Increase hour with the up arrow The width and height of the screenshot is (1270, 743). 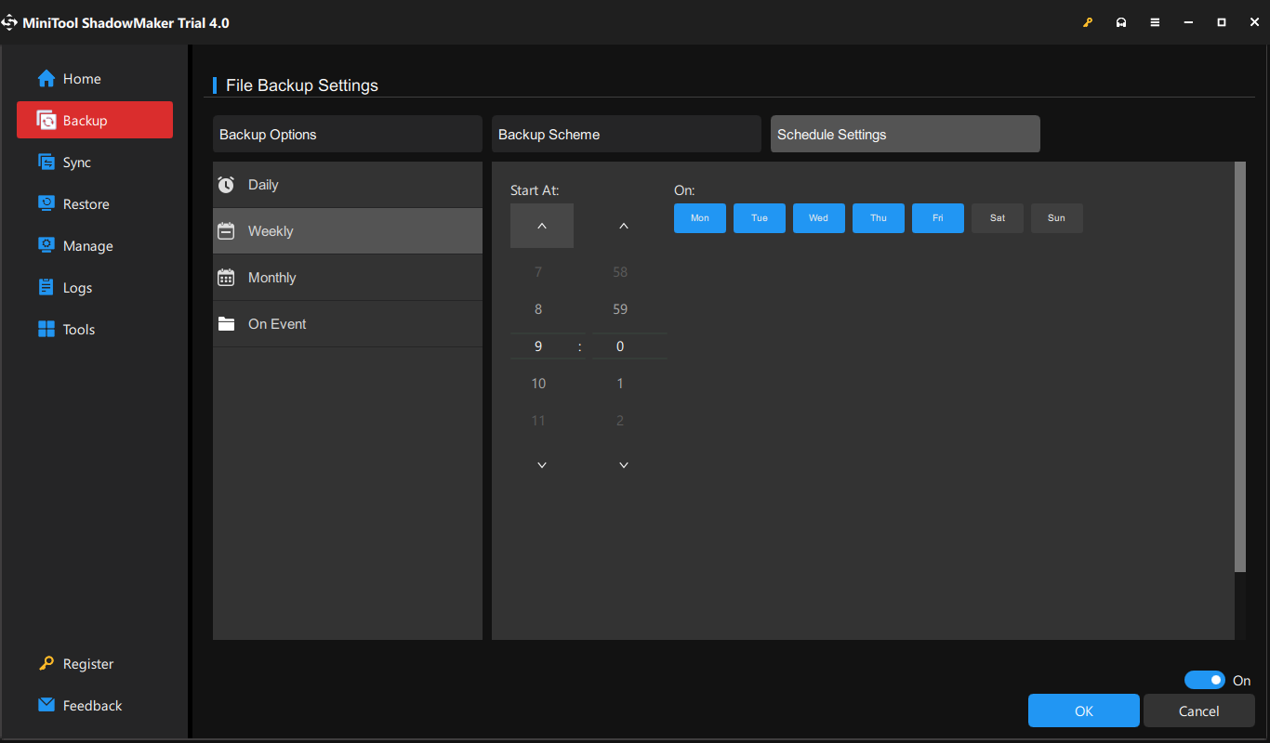tap(542, 226)
